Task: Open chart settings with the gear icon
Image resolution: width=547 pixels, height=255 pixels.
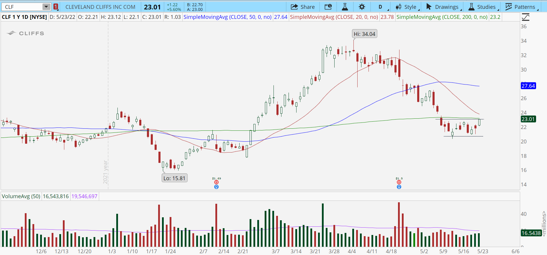Action: [x=362, y=7]
